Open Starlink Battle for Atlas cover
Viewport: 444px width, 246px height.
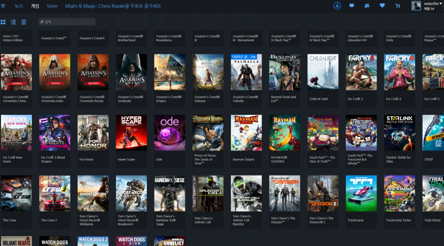click(400, 133)
